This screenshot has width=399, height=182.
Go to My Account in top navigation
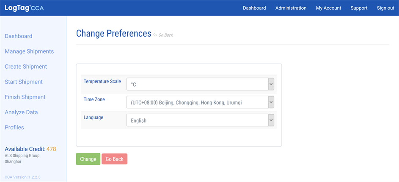pos(328,8)
